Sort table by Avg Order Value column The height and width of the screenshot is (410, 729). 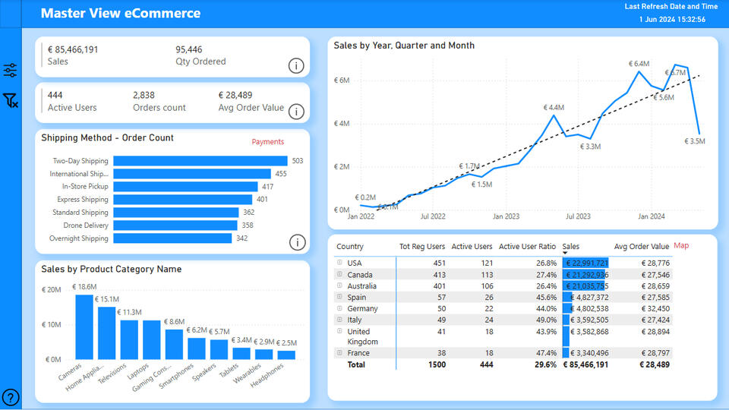click(x=641, y=247)
